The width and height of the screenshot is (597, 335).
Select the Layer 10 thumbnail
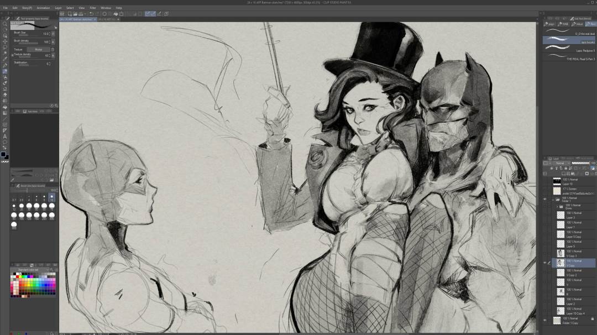(x=557, y=181)
